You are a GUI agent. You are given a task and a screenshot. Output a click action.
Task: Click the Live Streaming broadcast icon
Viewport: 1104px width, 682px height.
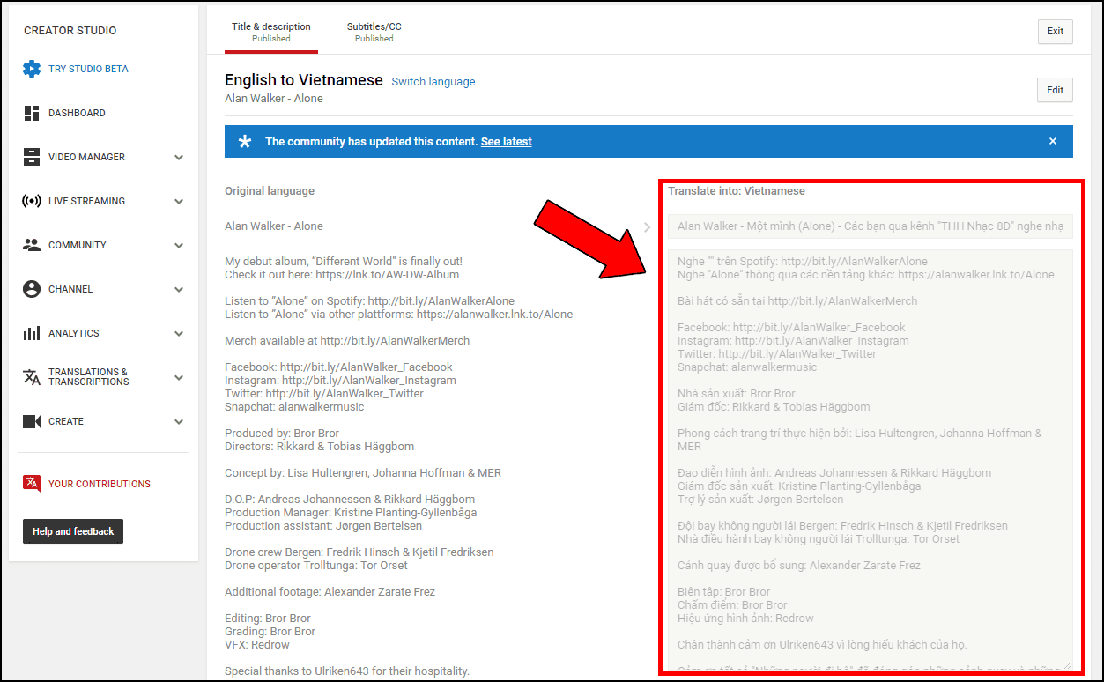[x=32, y=201]
